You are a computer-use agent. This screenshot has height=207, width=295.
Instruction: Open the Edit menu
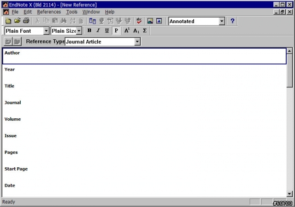(x=28, y=12)
